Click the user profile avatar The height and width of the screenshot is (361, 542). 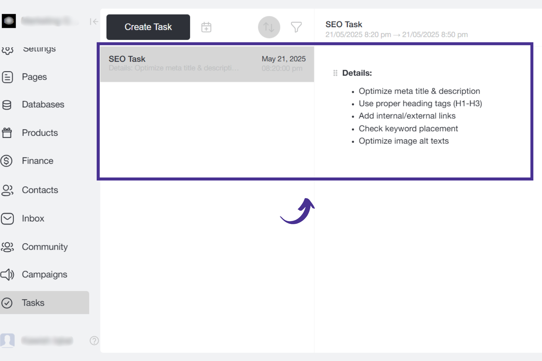(x=8, y=341)
